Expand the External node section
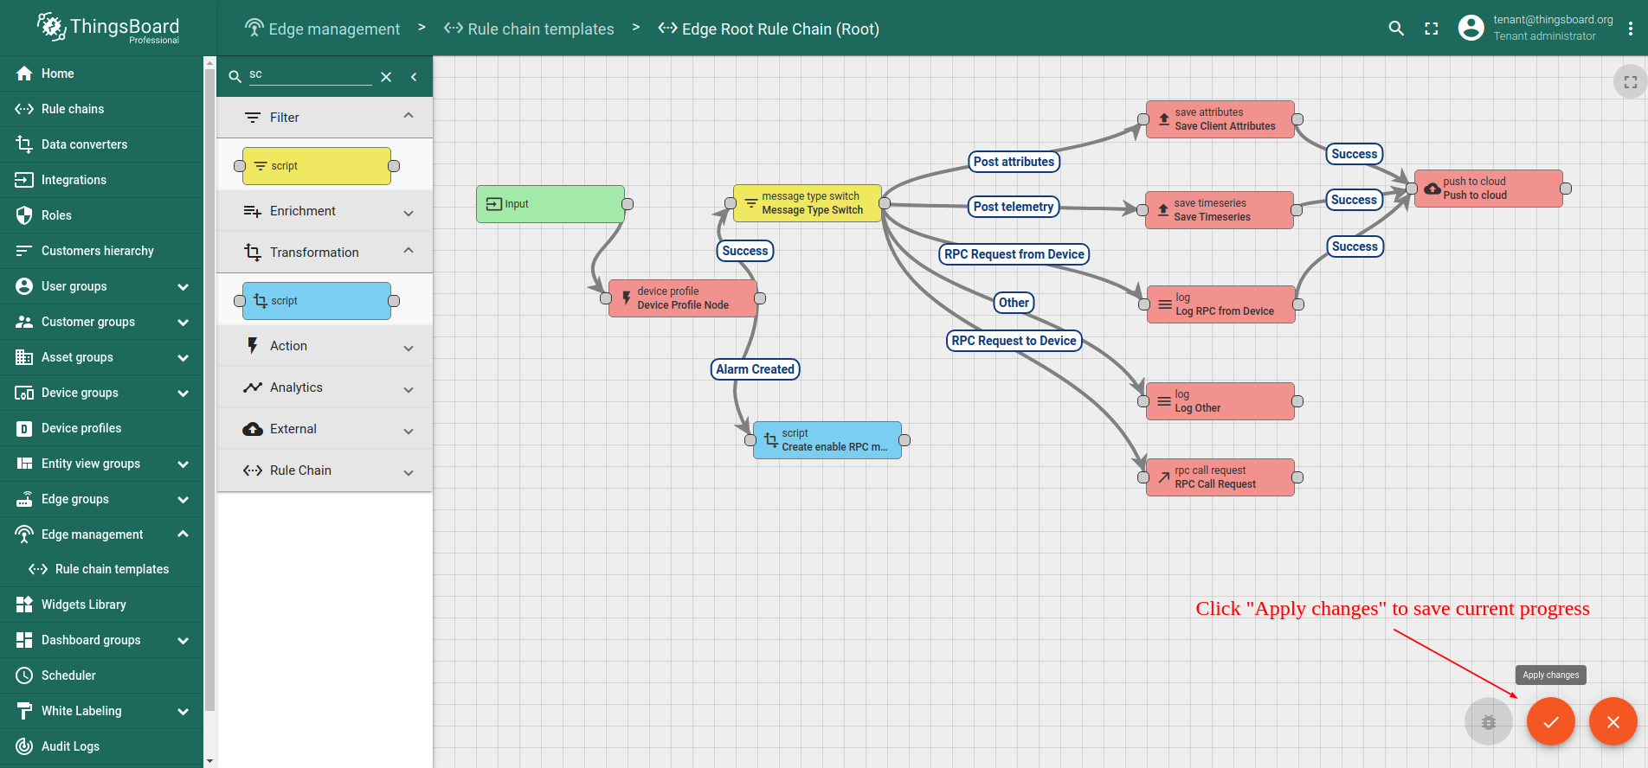 (x=409, y=430)
